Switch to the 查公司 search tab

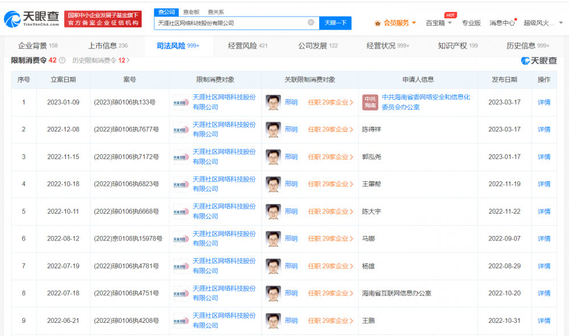[167, 12]
